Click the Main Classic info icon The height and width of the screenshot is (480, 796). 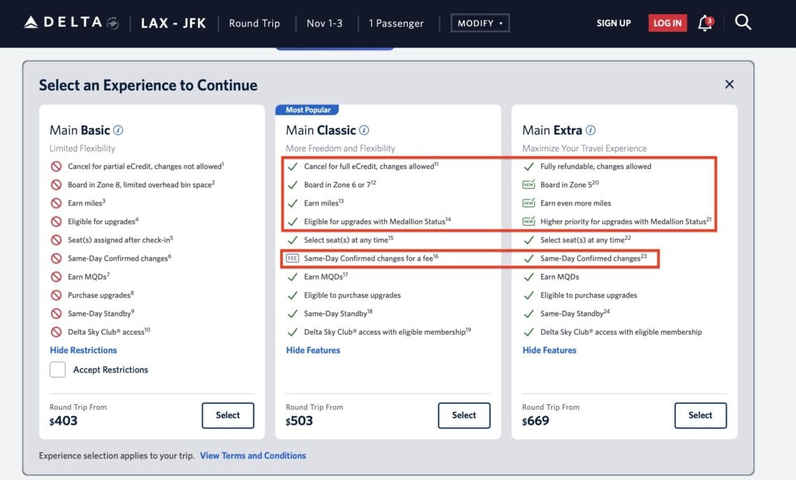coord(364,130)
